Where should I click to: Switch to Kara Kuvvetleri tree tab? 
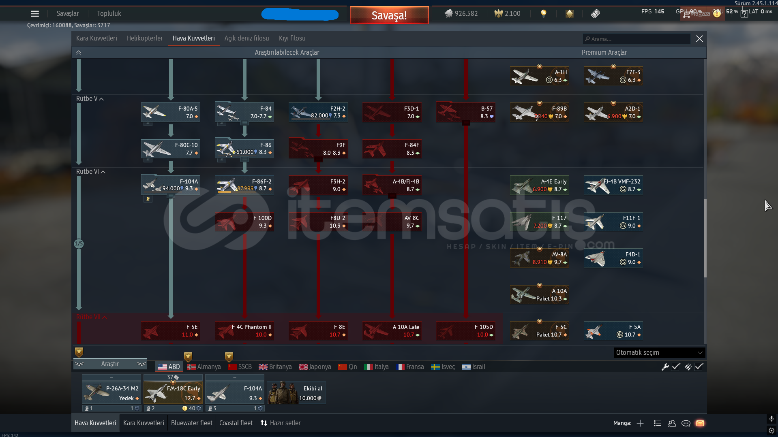pos(96,38)
